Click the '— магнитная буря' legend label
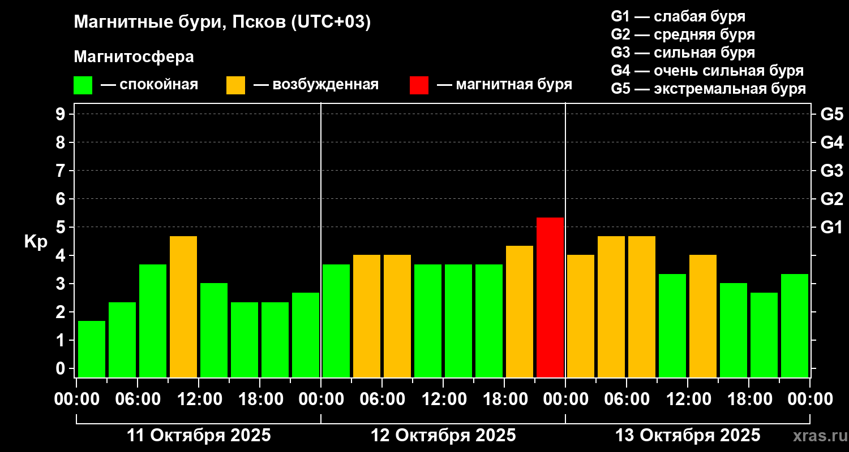849x452 pixels. coord(505,85)
